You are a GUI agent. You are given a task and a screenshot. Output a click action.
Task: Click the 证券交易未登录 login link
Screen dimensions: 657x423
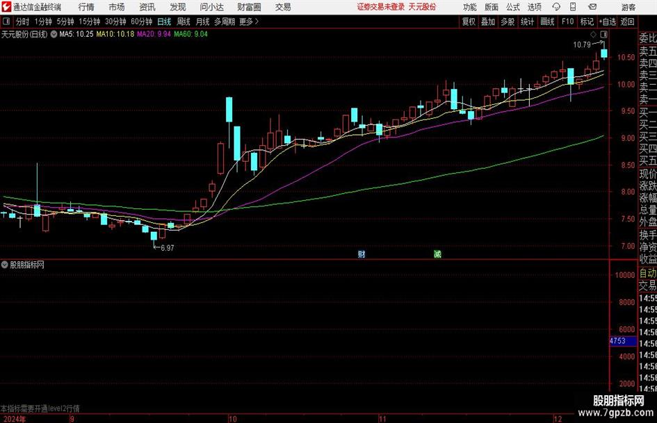381,7
